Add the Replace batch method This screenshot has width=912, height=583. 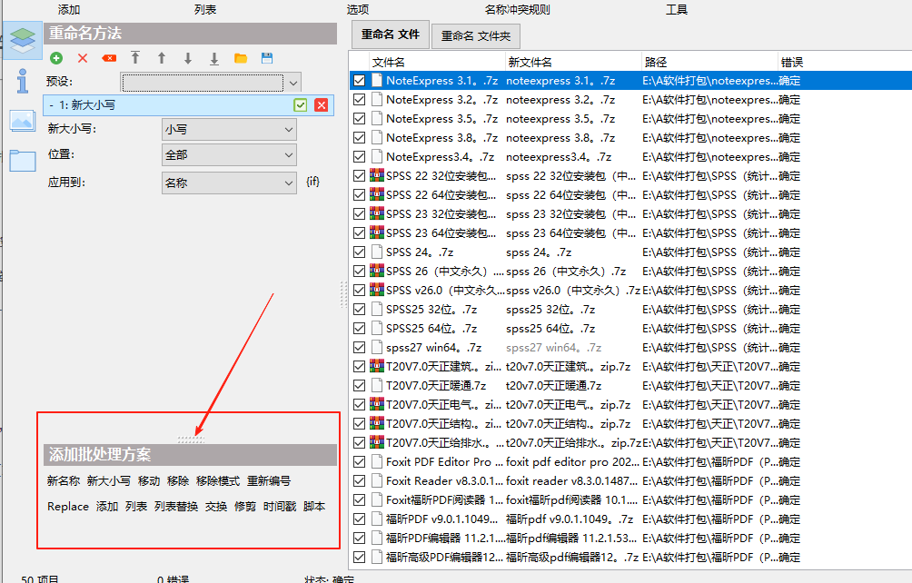68,507
